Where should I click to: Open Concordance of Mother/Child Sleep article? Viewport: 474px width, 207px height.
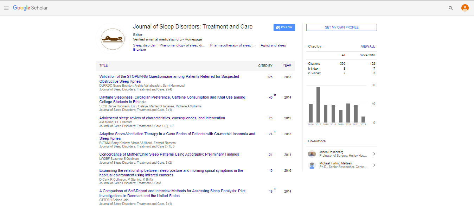169,154
